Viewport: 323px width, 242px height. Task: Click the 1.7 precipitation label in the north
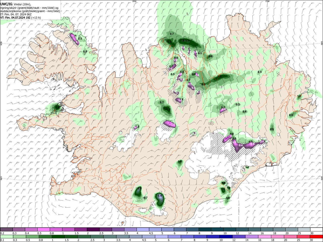[x=187, y=41]
